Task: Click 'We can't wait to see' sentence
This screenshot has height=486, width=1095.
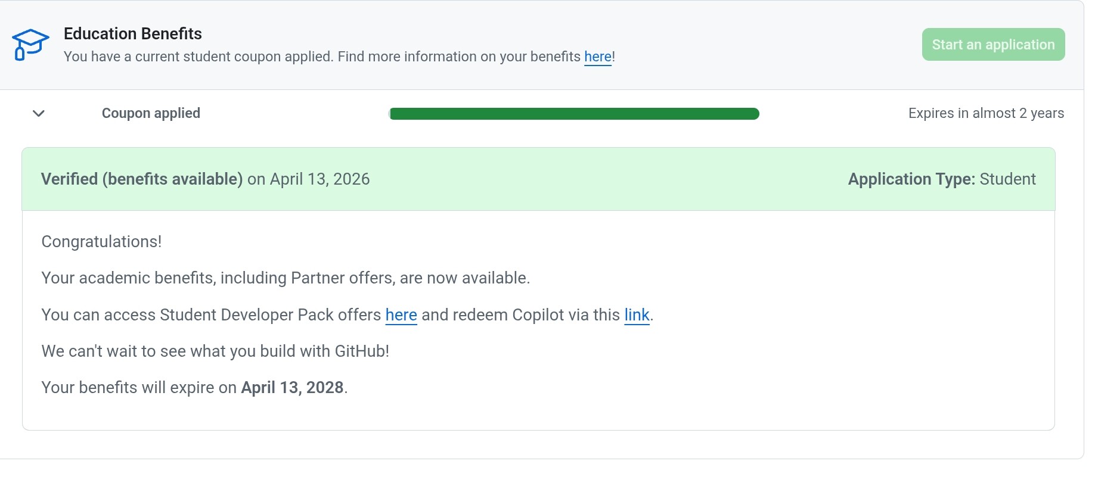Action: [x=215, y=351]
